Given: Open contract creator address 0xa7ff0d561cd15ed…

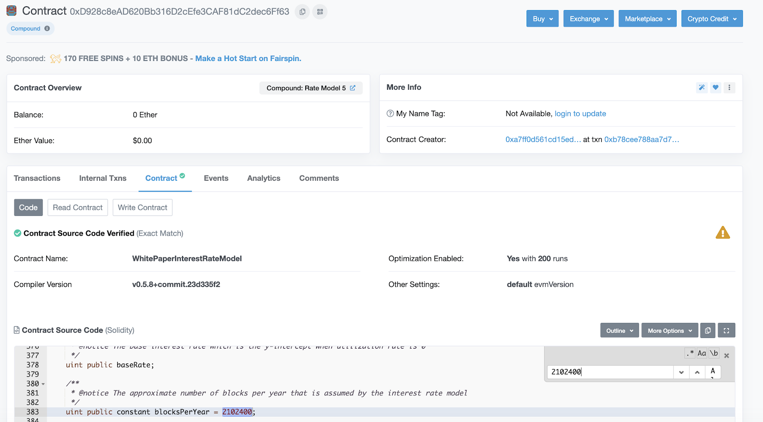Looking at the screenshot, I should [x=543, y=139].
